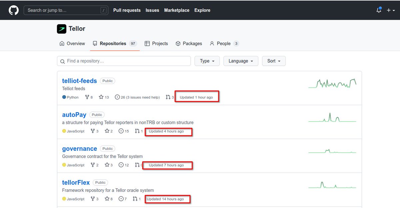The width and height of the screenshot is (400, 208).
Task: Open autoPay pull requests count
Action: coord(139,131)
